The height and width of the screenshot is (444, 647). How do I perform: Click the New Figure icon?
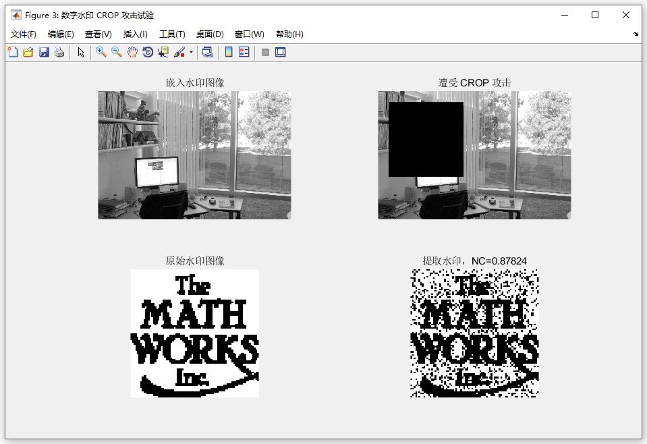pyautogui.click(x=13, y=52)
